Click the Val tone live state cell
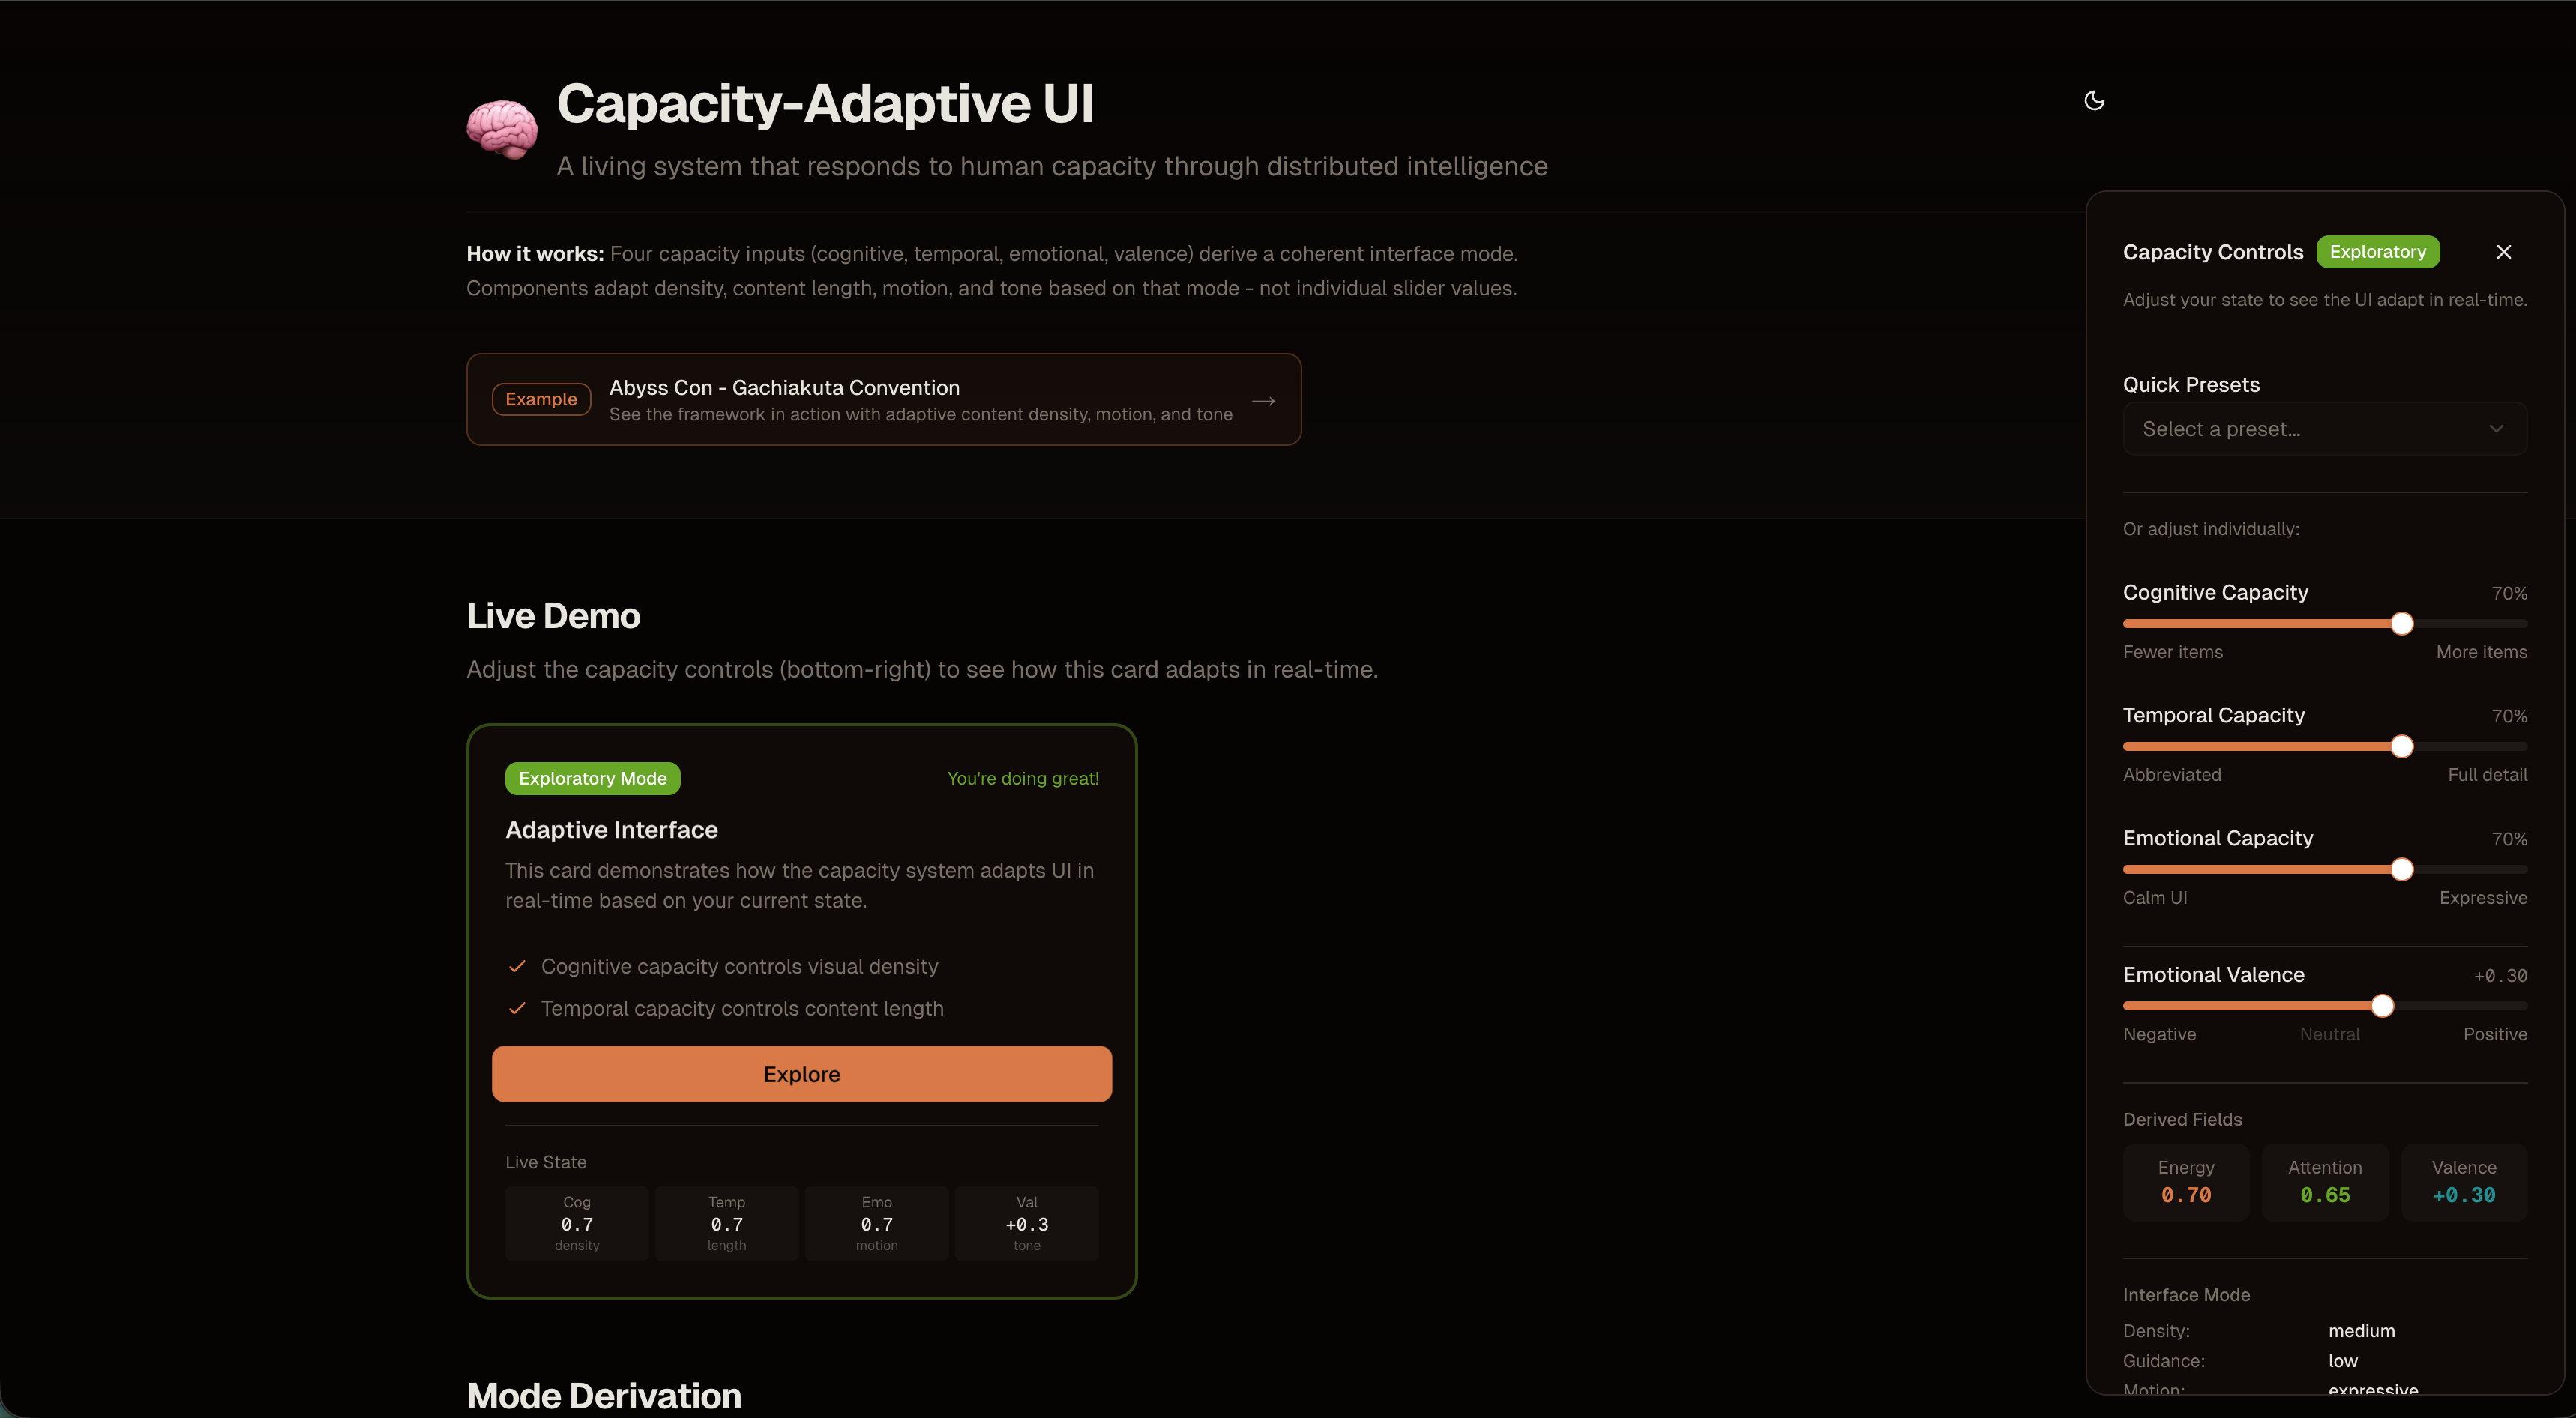The height and width of the screenshot is (1418, 2576). tap(1026, 1223)
